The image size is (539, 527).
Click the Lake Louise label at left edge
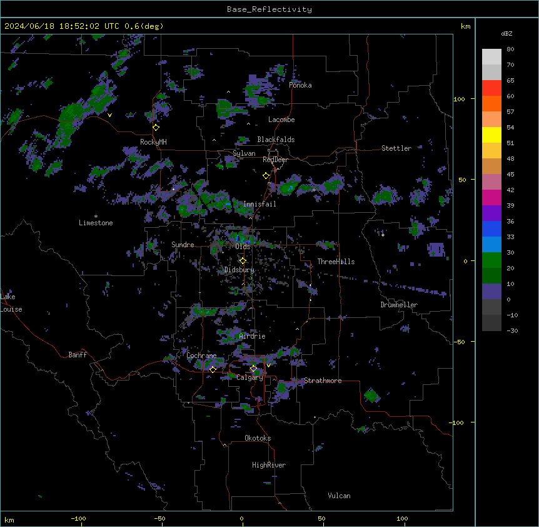[11, 303]
